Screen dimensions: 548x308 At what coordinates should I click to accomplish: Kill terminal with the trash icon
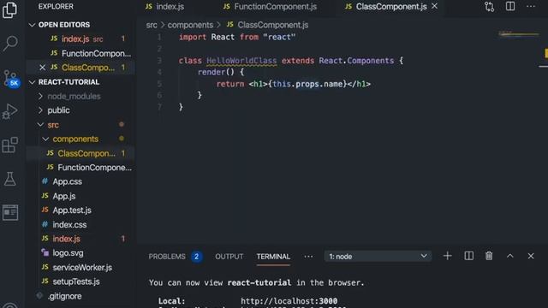pos(489,256)
